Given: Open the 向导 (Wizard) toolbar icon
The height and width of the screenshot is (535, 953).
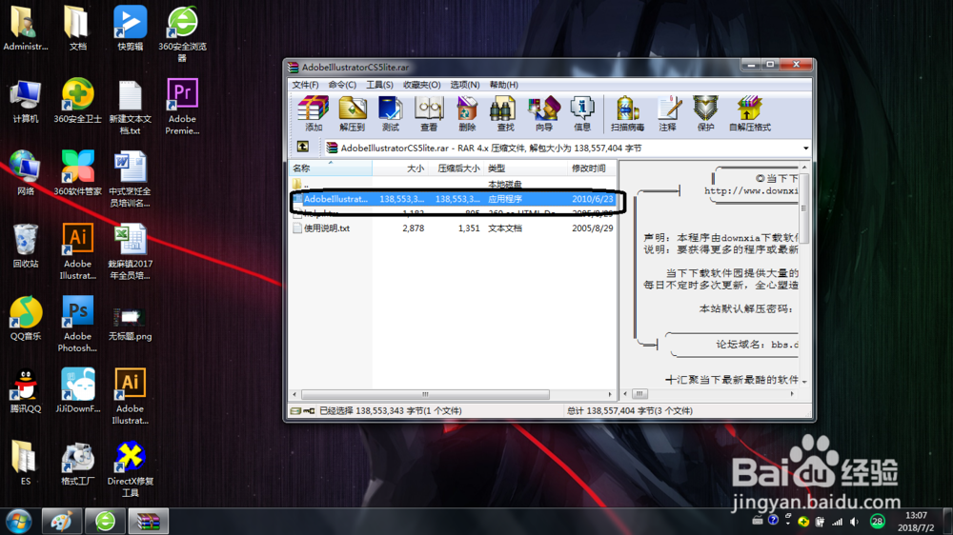Looking at the screenshot, I should pyautogui.click(x=544, y=113).
